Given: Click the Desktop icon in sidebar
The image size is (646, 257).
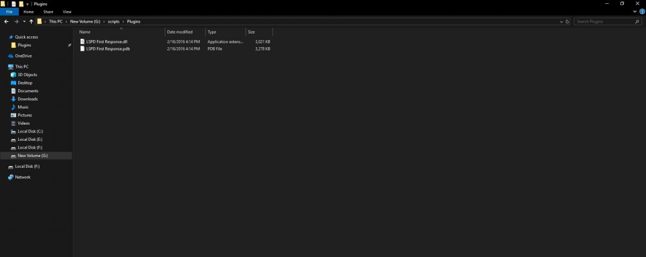Looking at the screenshot, I should tap(14, 83).
